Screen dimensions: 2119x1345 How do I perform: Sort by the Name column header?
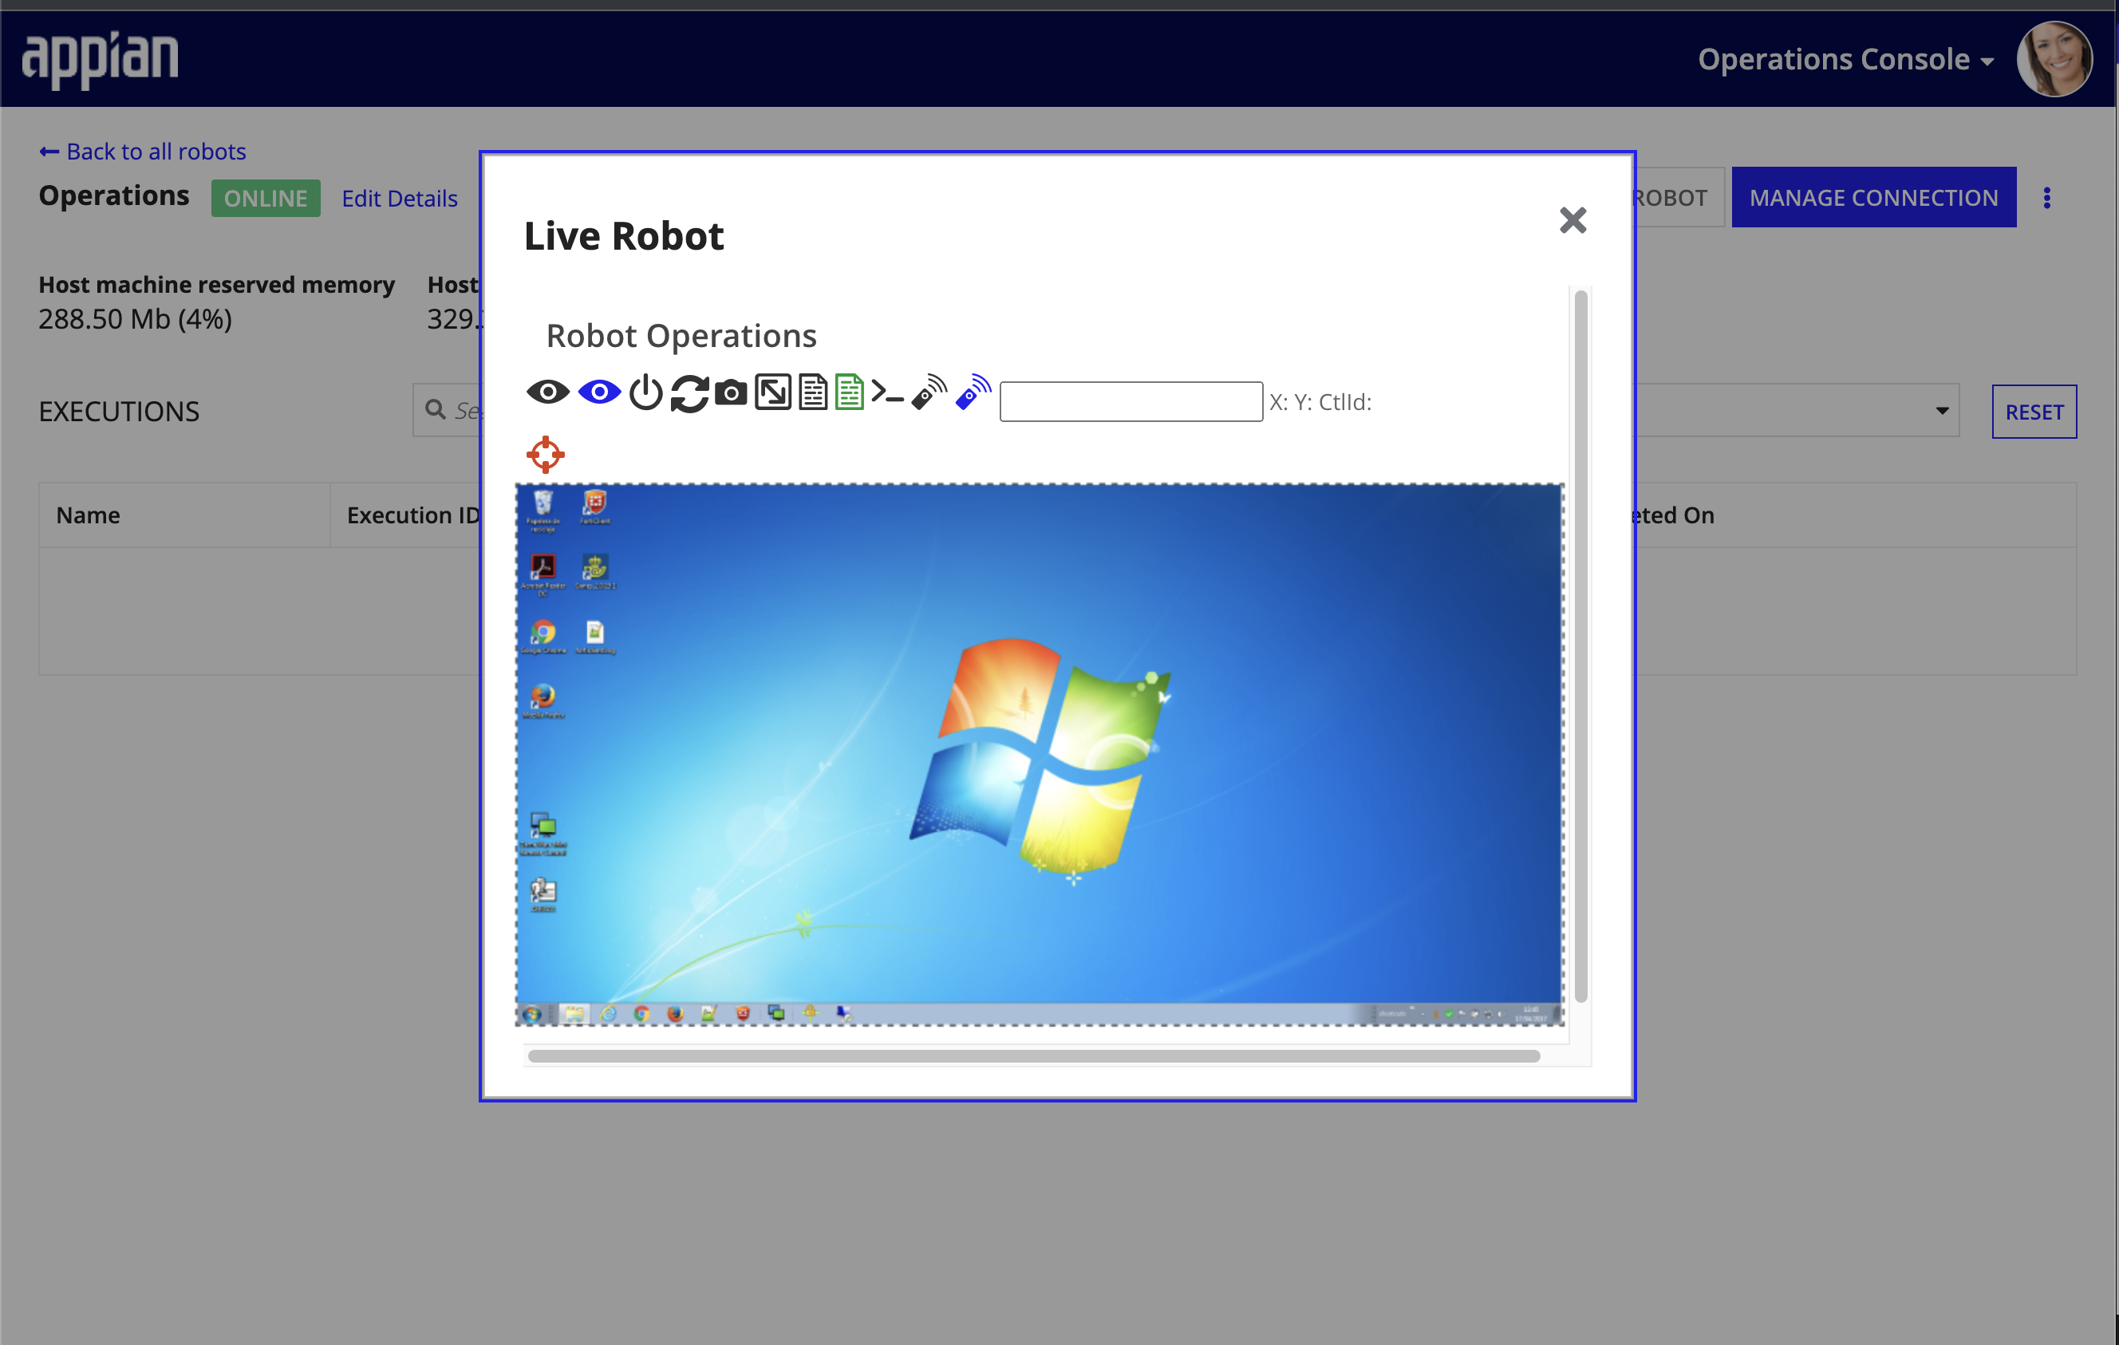point(88,515)
